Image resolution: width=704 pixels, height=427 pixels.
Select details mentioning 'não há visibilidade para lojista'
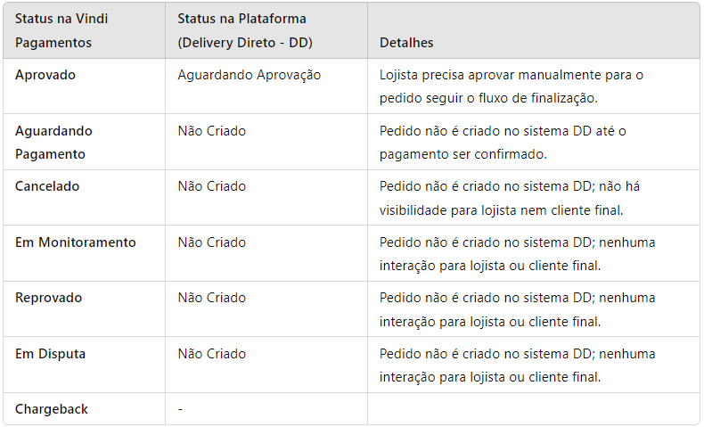pos(510,198)
